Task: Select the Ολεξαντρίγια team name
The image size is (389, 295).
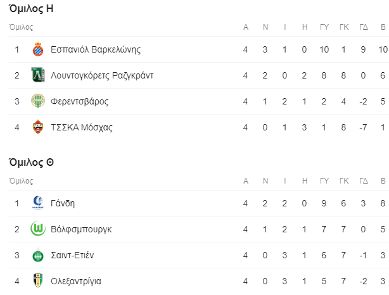Action: [x=76, y=281]
